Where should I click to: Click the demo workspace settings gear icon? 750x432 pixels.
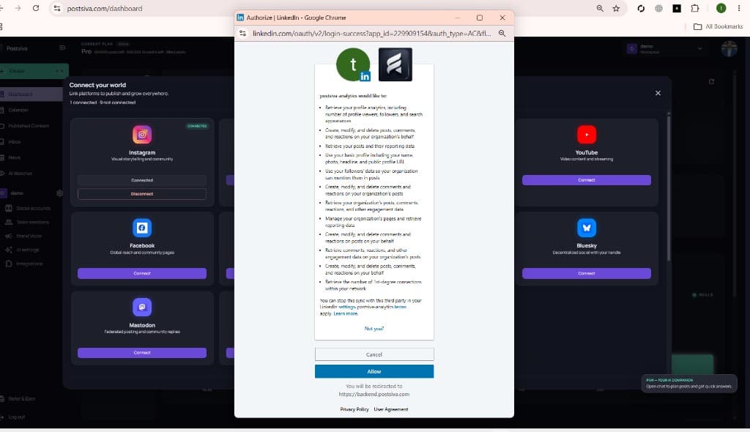coord(60,193)
